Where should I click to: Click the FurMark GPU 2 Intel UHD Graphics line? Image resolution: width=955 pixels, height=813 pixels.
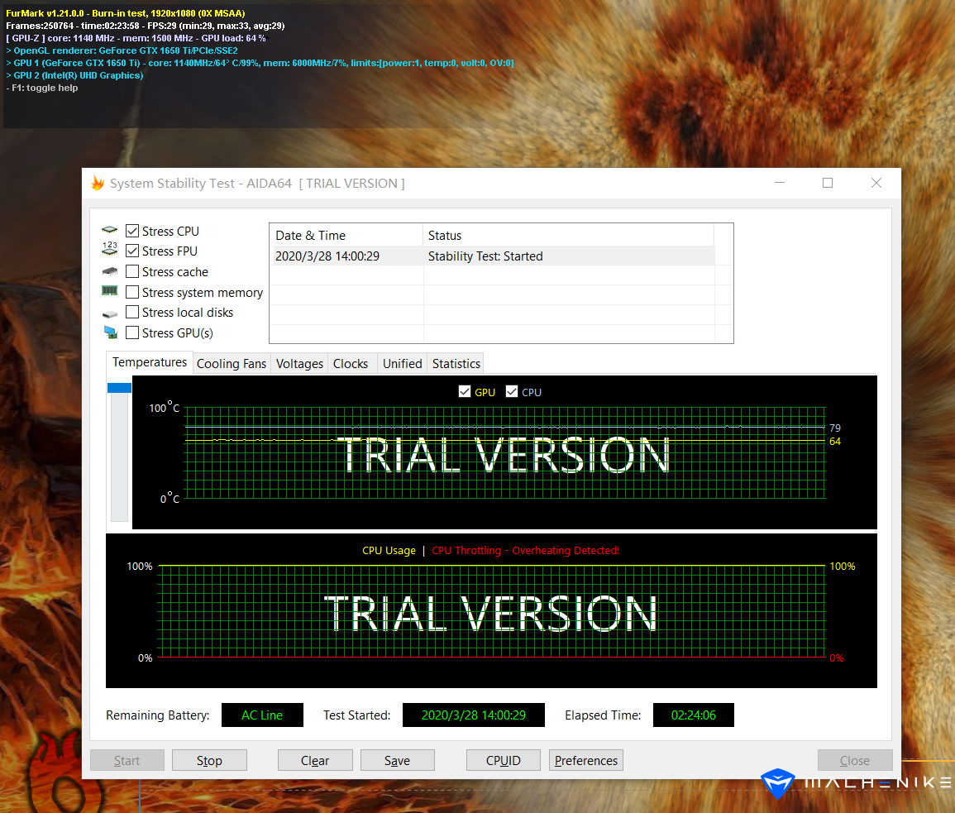pos(74,75)
